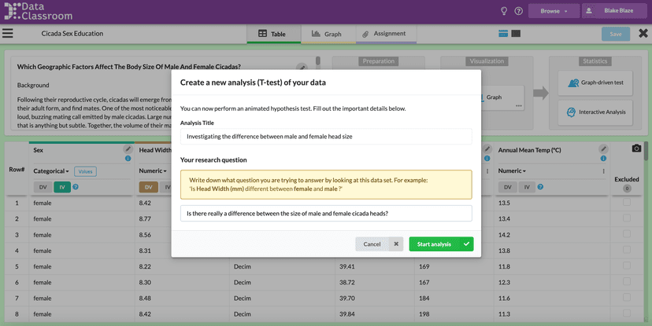This screenshot has height=326, width=652.
Task: Open the hamburger menu icon
Action: (x=8, y=33)
